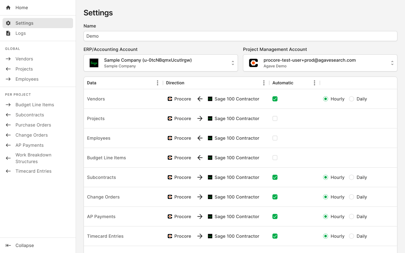Click the arrow icon beside sidebar Timecard Entries
This screenshot has width=405, height=253.
pos(8,171)
